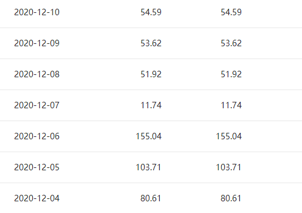Click the middle-column 155.04 cell

point(149,136)
